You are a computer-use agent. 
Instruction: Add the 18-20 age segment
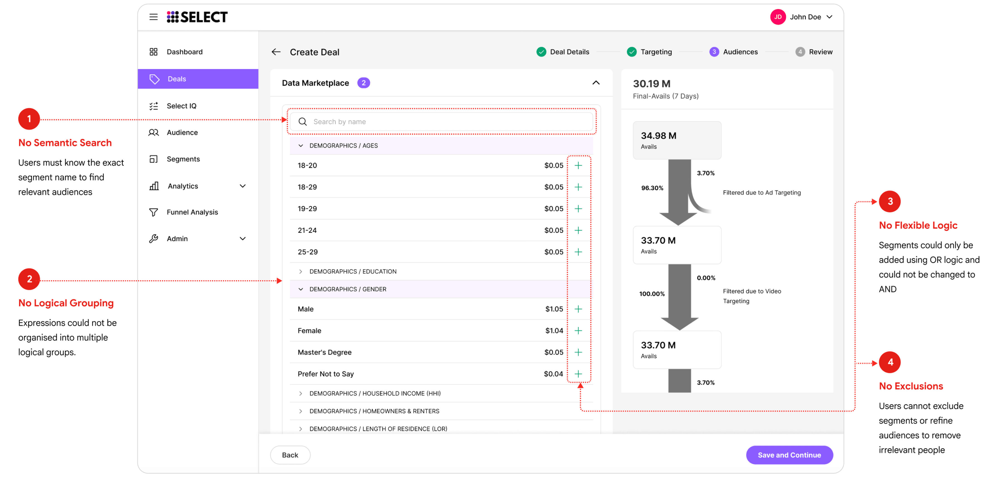578,165
